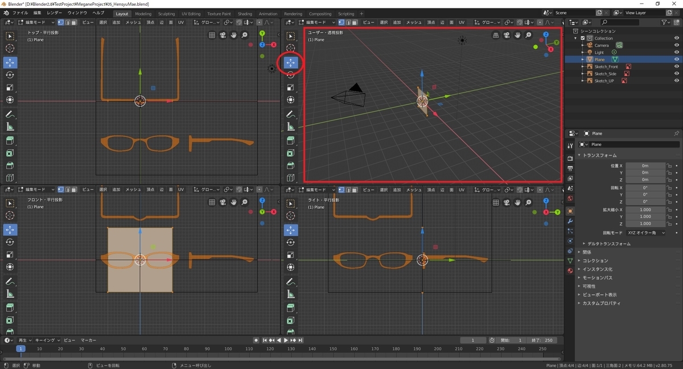Hide the Sketch_Front object via eye icon

click(677, 66)
